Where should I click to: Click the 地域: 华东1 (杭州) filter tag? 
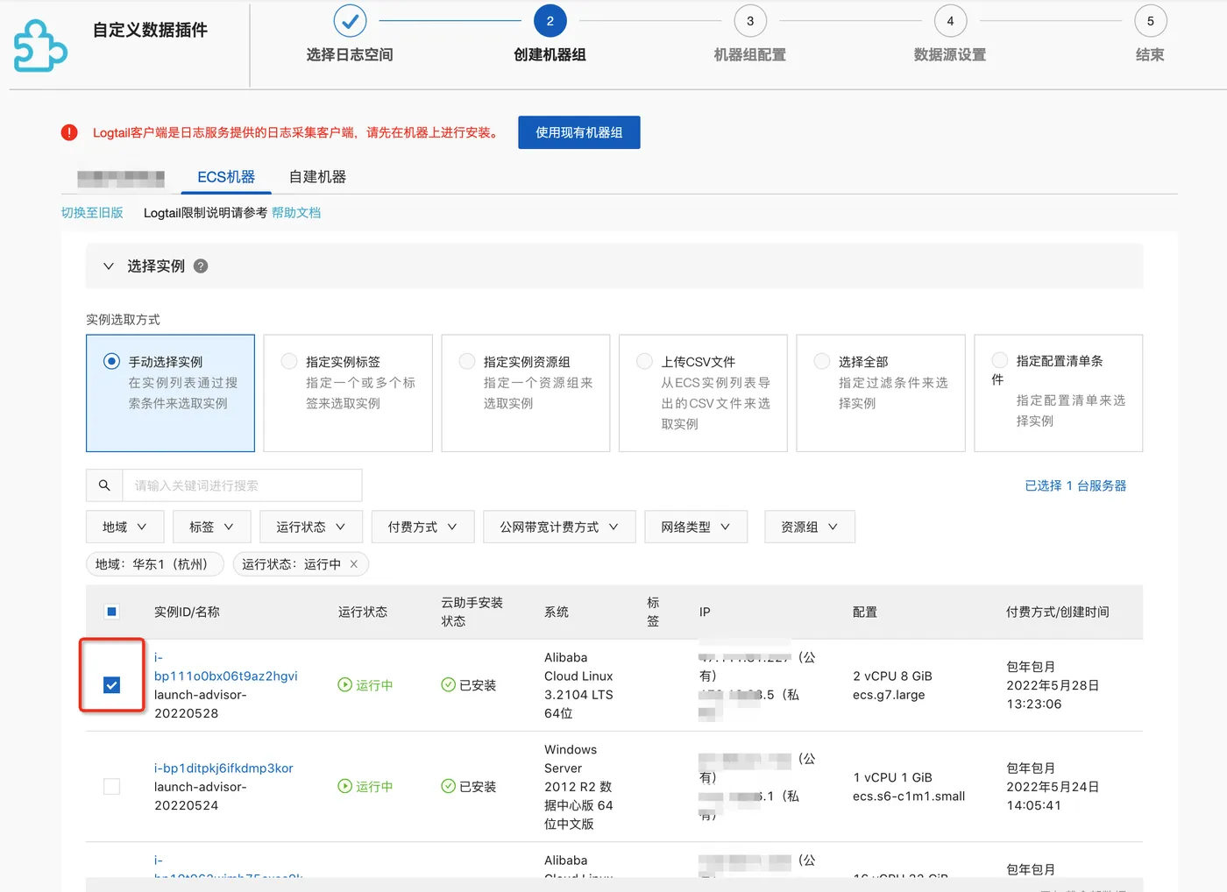click(154, 564)
